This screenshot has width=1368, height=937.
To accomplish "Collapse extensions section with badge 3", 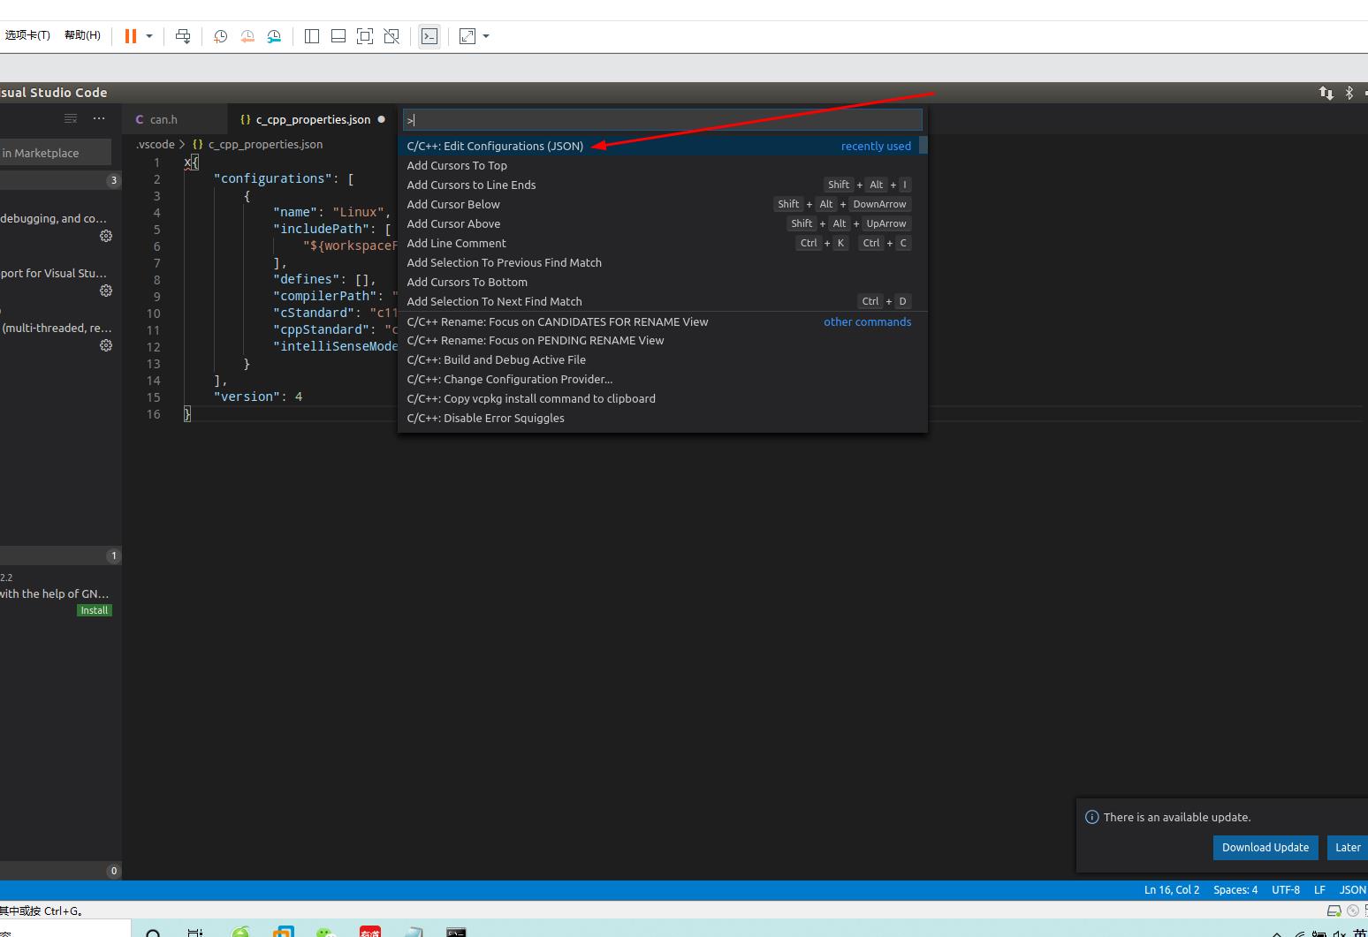I will pyautogui.click(x=61, y=180).
